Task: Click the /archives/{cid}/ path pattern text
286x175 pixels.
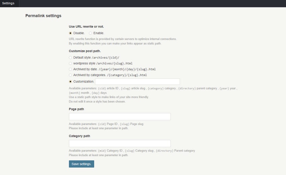Action: (105, 58)
